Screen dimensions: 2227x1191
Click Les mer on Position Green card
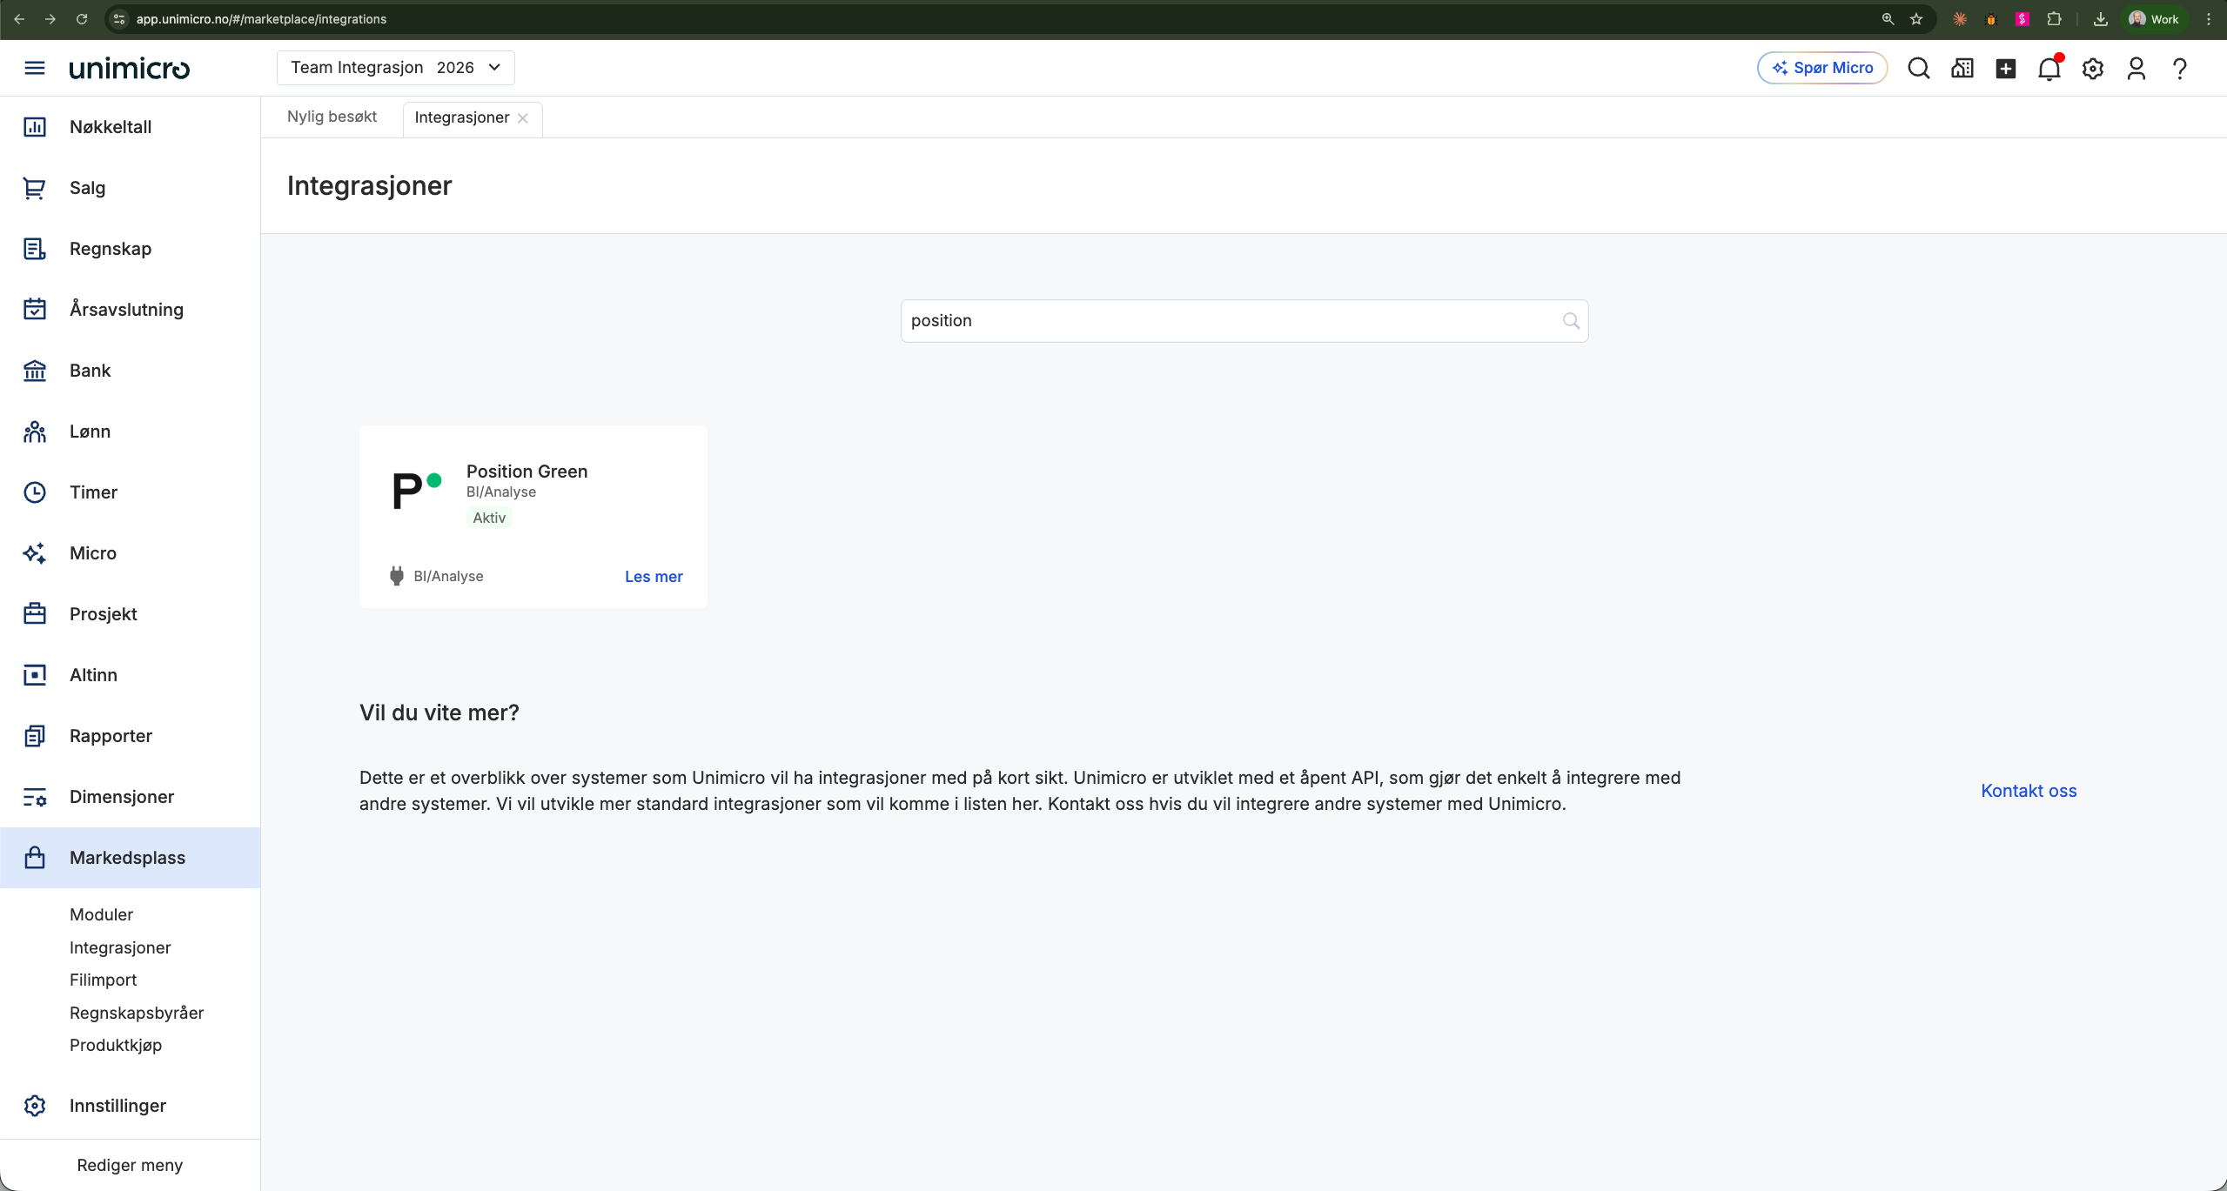click(x=654, y=577)
